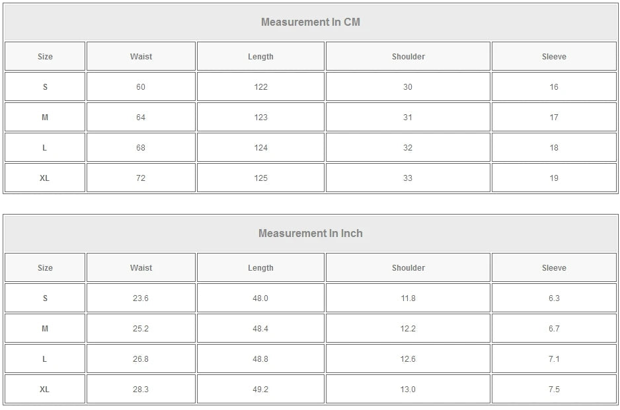This screenshot has width=620, height=410.
Task: Select the Size header in the CM table
Action: tap(45, 57)
